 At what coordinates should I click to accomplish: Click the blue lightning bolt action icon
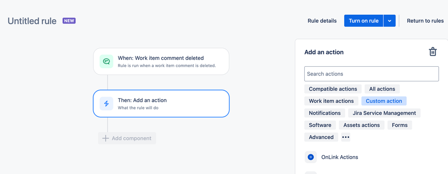point(106,103)
